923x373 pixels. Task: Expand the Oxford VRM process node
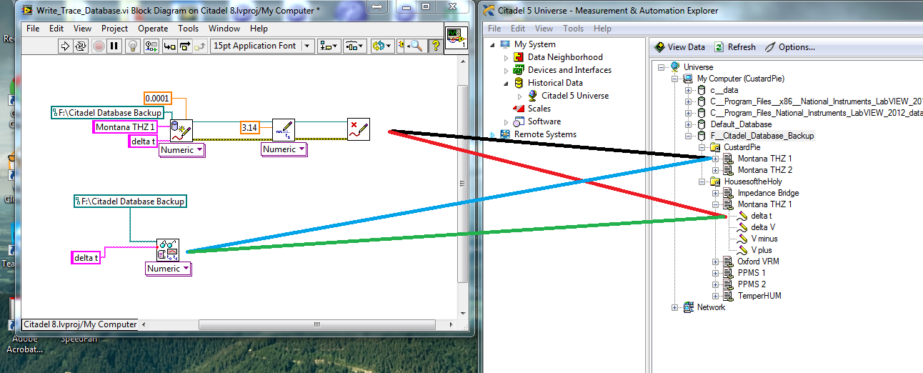click(716, 262)
